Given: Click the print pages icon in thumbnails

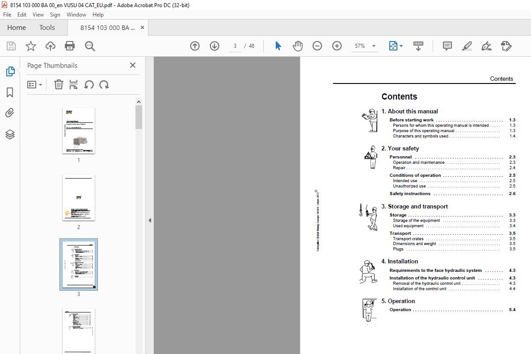Looking at the screenshot, I should point(73,84).
